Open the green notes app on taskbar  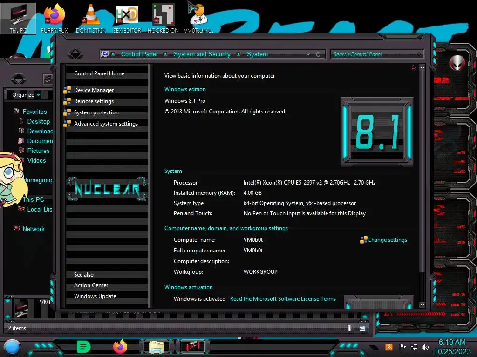tap(84, 347)
